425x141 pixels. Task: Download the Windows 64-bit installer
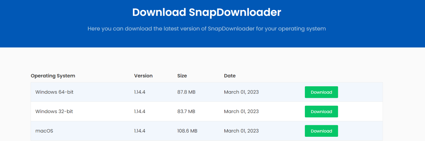pos(321,92)
